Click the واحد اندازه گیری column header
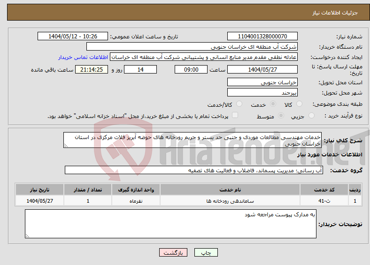 click(136, 190)
